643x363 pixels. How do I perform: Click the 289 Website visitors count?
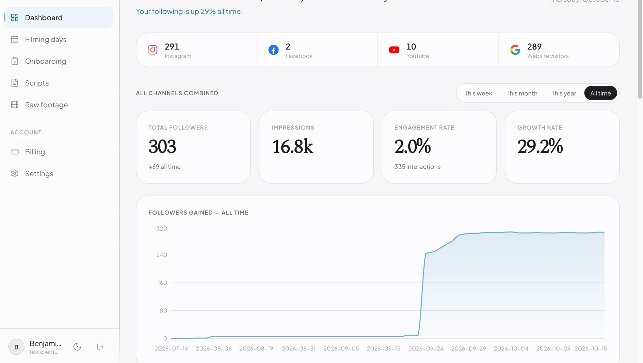(534, 47)
